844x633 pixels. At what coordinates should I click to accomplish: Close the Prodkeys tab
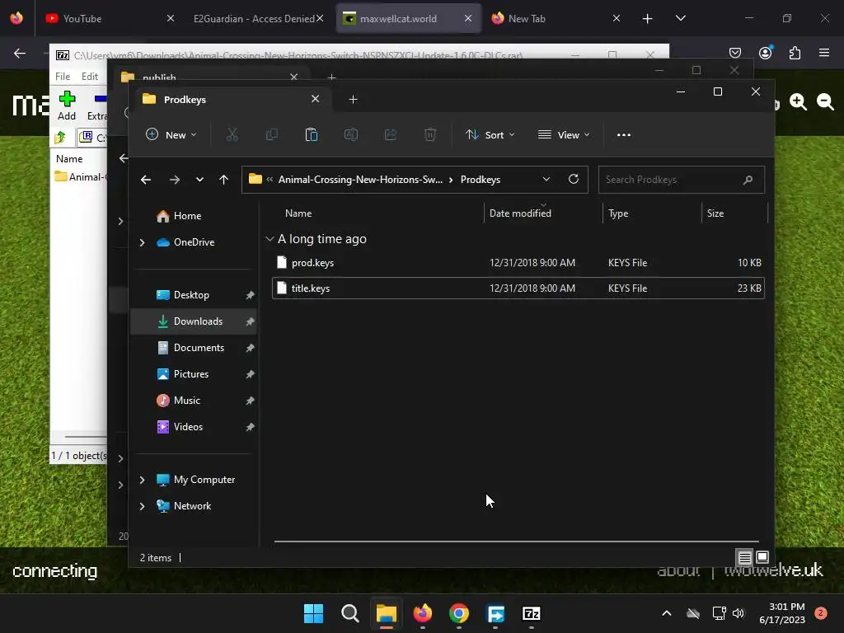316,99
